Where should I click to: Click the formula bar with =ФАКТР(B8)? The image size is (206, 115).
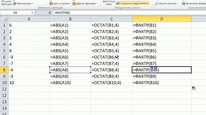(x=129, y=13)
